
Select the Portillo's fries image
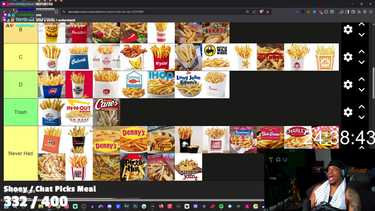tap(79, 33)
